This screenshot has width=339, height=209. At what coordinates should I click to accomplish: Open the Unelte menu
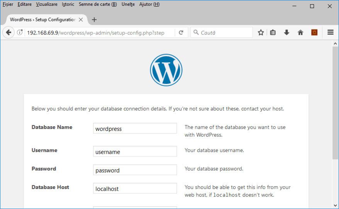pos(128,4)
